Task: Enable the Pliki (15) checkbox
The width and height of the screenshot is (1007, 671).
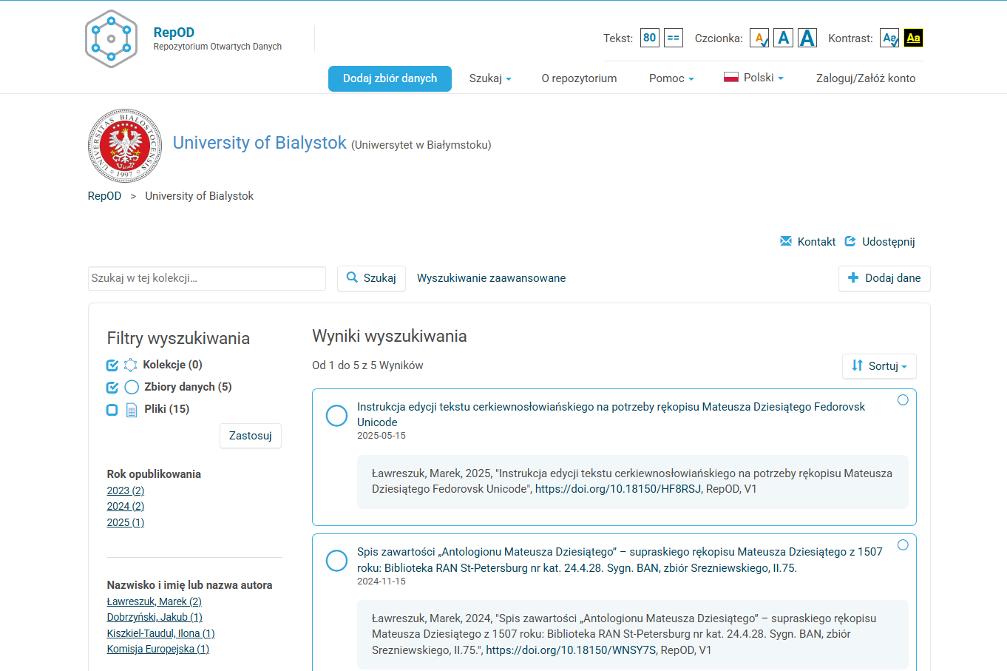Action: point(112,410)
